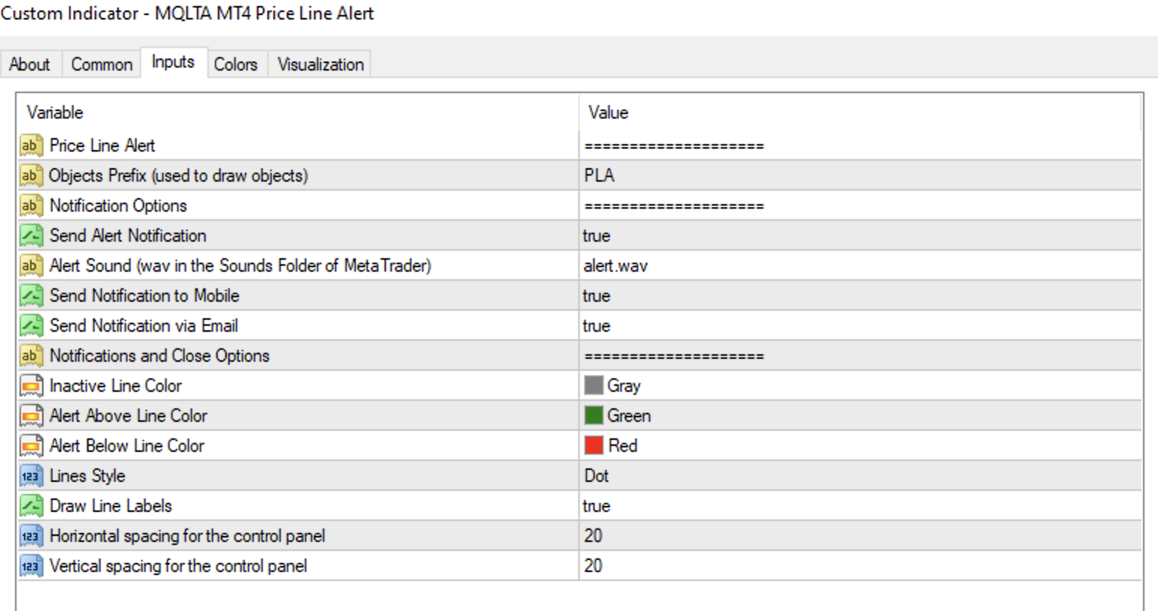The width and height of the screenshot is (1158, 611).
Task: Click the boolean icon for Send Alert Notification
Action: 31,235
